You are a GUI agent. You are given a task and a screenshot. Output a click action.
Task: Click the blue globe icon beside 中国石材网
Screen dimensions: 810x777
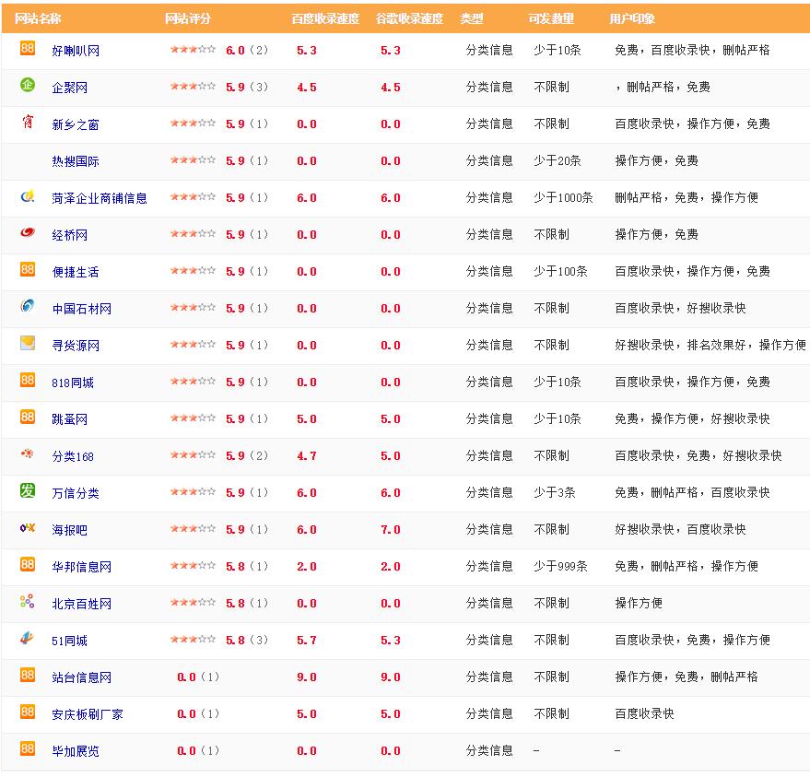pos(28,306)
